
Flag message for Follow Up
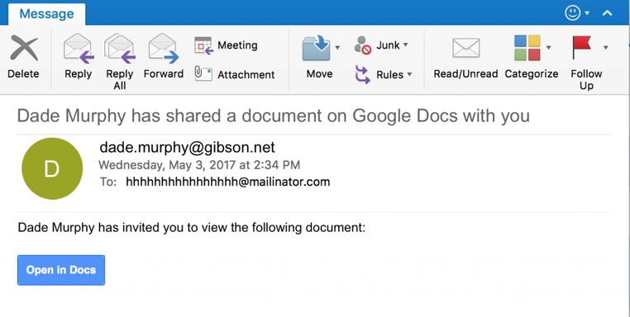582,47
